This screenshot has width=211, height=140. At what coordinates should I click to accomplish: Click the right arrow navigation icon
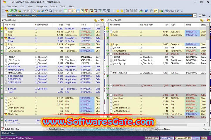[x=56, y=11]
